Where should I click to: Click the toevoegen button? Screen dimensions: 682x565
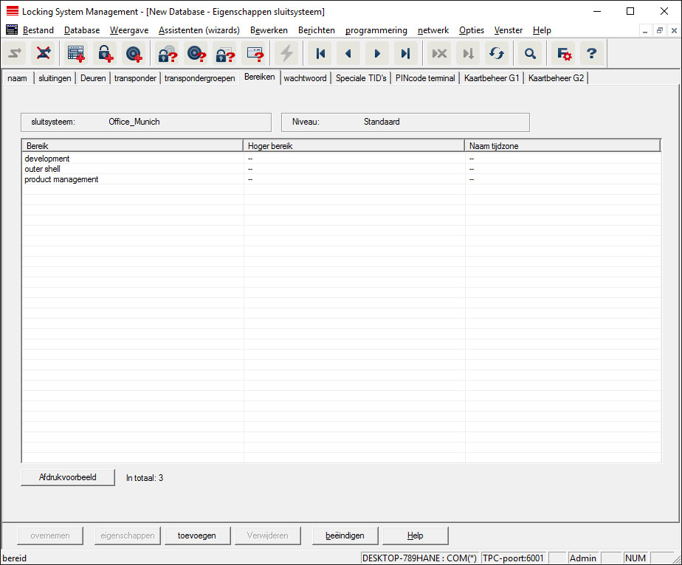click(x=196, y=535)
